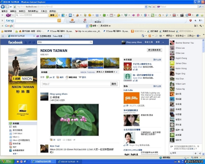Open the address bar URL history dropdown
Screen dimensions: 205x164
point(146,7)
